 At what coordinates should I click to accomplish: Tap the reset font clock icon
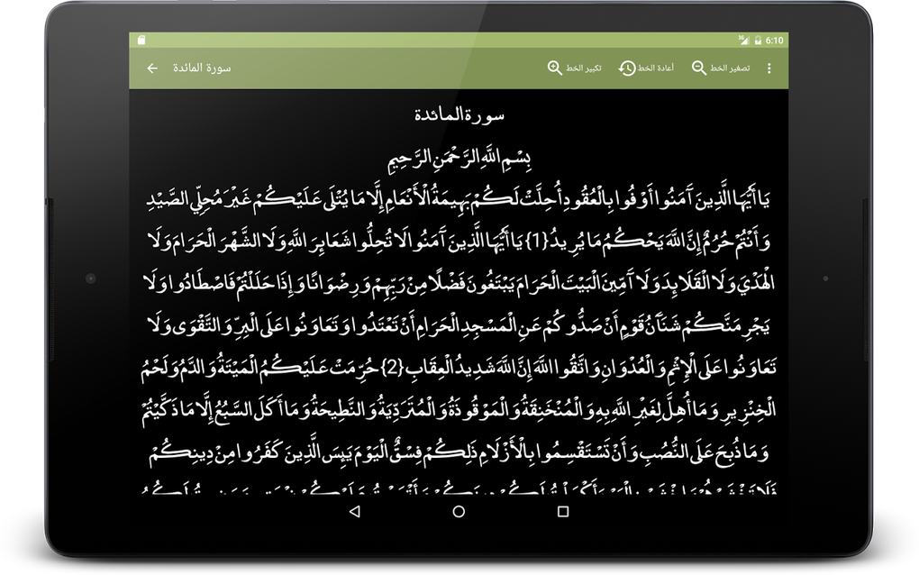click(627, 68)
